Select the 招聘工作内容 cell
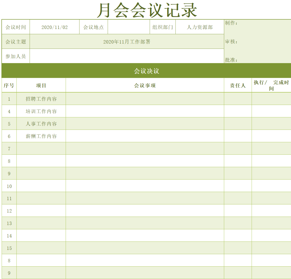Screen dimensions: 291x279 tap(41, 99)
